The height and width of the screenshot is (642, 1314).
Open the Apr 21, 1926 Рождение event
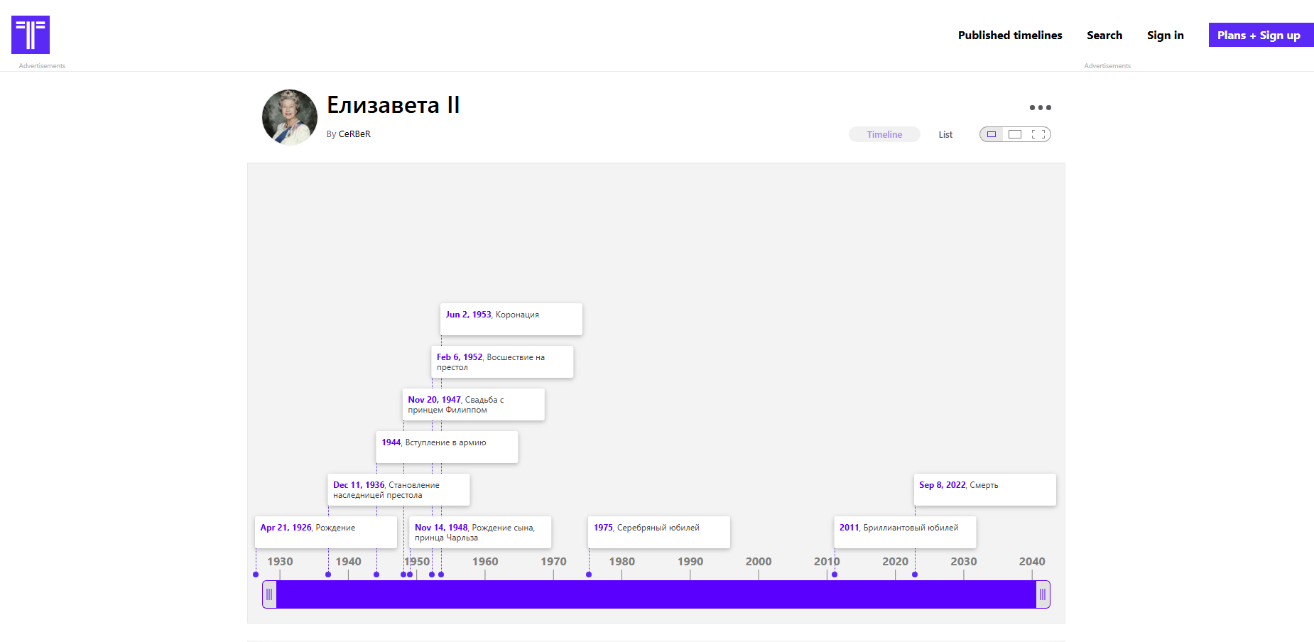pyautogui.click(x=325, y=532)
